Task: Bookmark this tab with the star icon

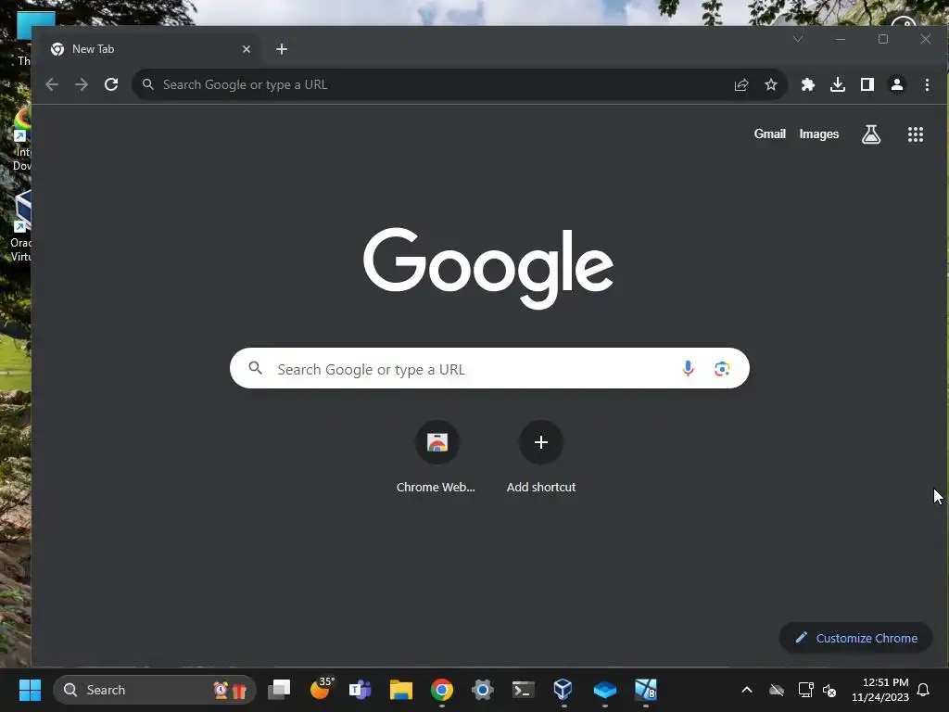Action: point(770,84)
